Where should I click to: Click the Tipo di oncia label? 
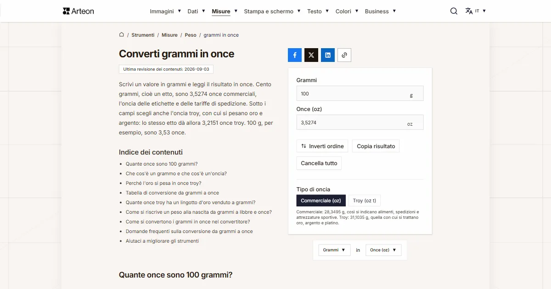coord(313,189)
